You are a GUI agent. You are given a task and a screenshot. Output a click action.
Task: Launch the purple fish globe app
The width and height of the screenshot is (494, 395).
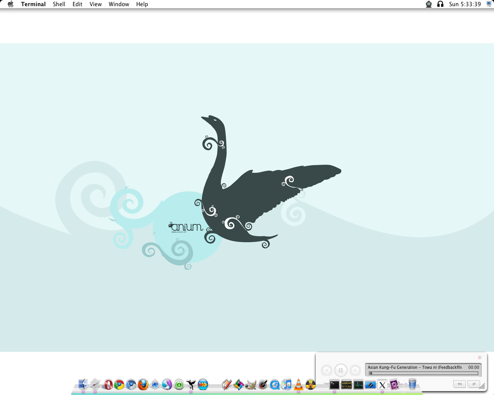[167, 385]
